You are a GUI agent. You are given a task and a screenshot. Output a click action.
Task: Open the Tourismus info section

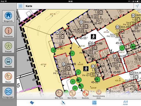pos(8,32)
